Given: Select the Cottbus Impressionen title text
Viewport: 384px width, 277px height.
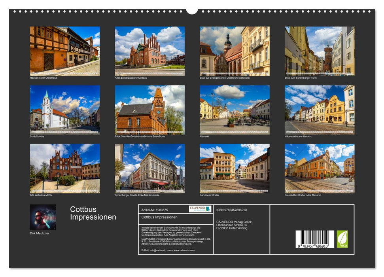Looking at the screenshot, I should click(x=93, y=213).
